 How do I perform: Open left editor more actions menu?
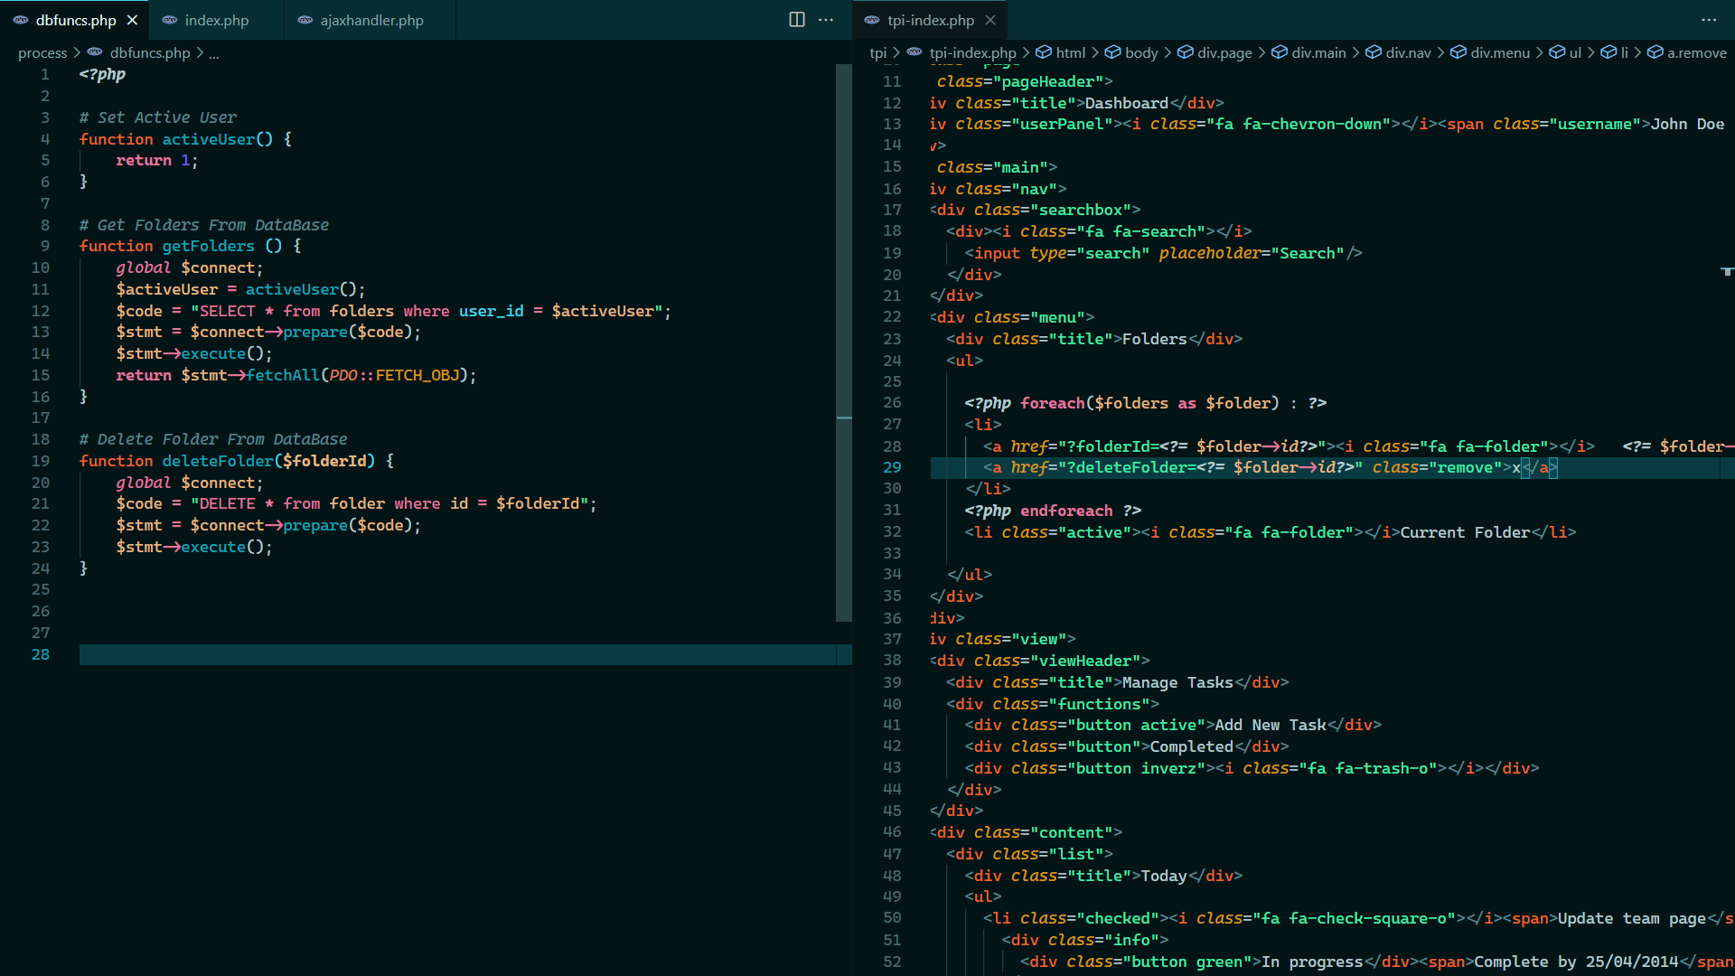[826, 20]
